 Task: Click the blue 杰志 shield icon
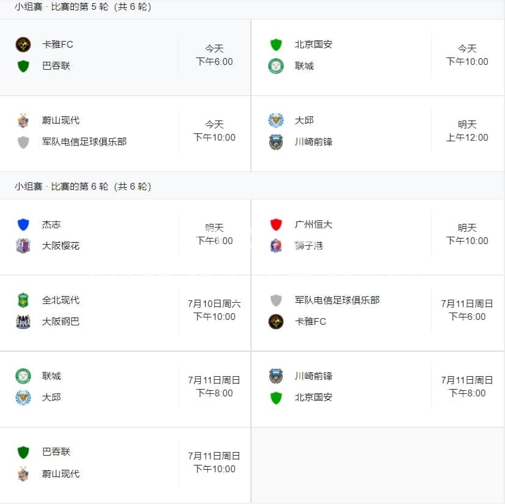tap(23, 224)
